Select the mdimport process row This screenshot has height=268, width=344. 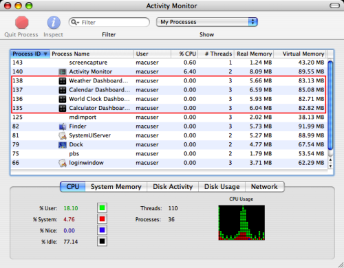click(169, 118)
